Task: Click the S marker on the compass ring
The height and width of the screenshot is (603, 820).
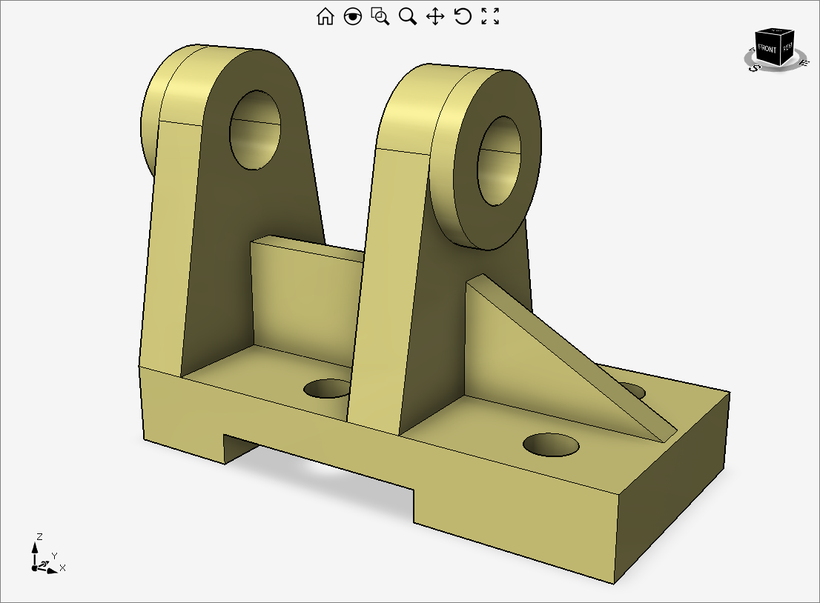Action: 755,68
